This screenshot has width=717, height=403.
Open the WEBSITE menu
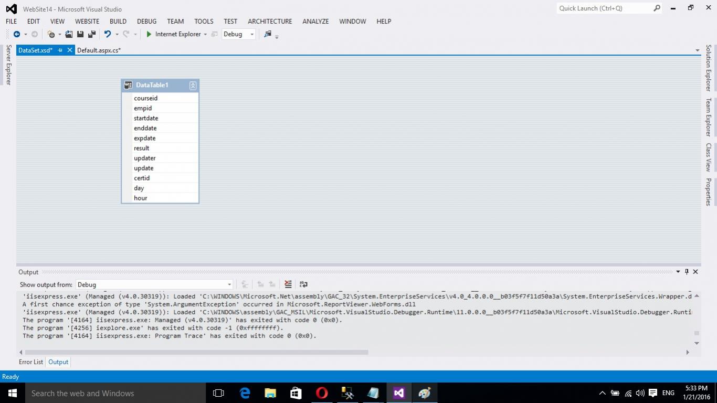pyautogui.click(x=87, y=22)
